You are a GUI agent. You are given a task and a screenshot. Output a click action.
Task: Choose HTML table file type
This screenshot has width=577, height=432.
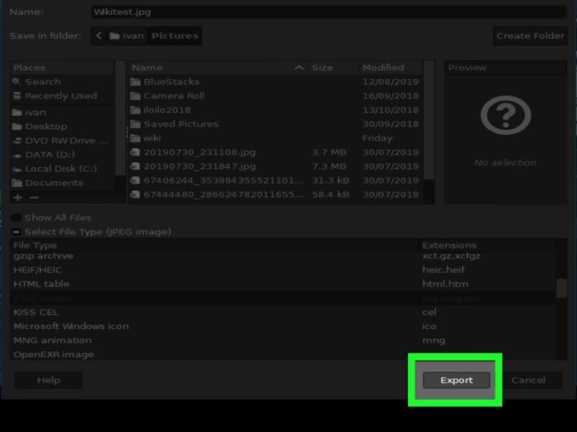[41, 284]
